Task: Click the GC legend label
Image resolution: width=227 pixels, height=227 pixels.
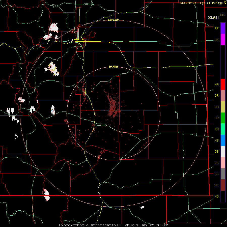Action: pos(216,174)
